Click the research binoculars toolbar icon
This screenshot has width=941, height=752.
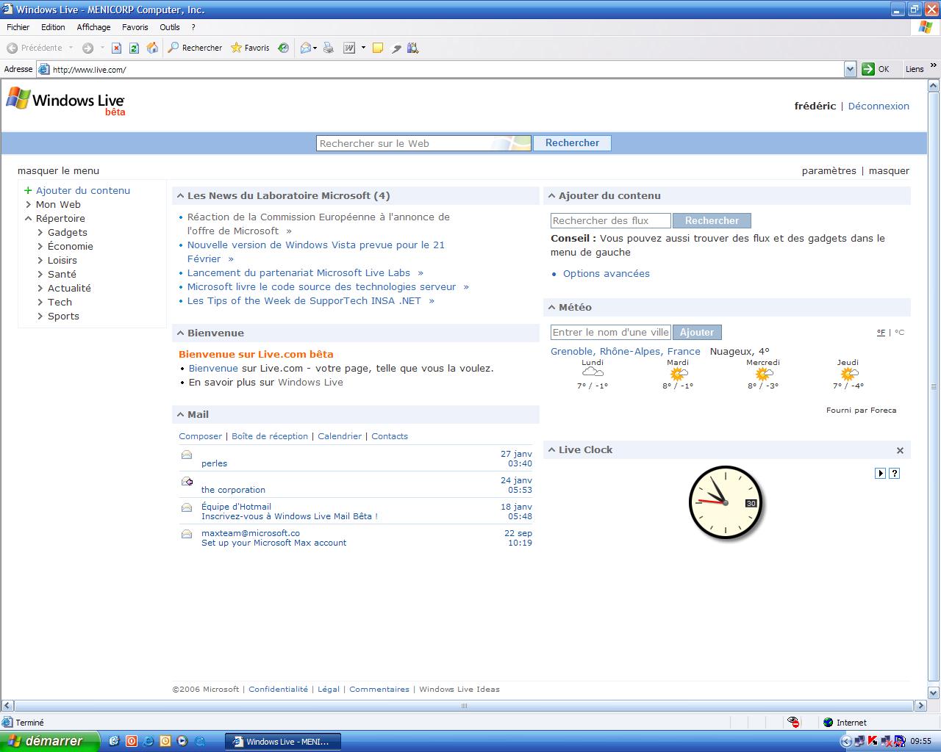(x=413, y=48)
